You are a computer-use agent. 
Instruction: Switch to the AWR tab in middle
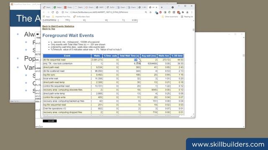(x=100, y=7)
